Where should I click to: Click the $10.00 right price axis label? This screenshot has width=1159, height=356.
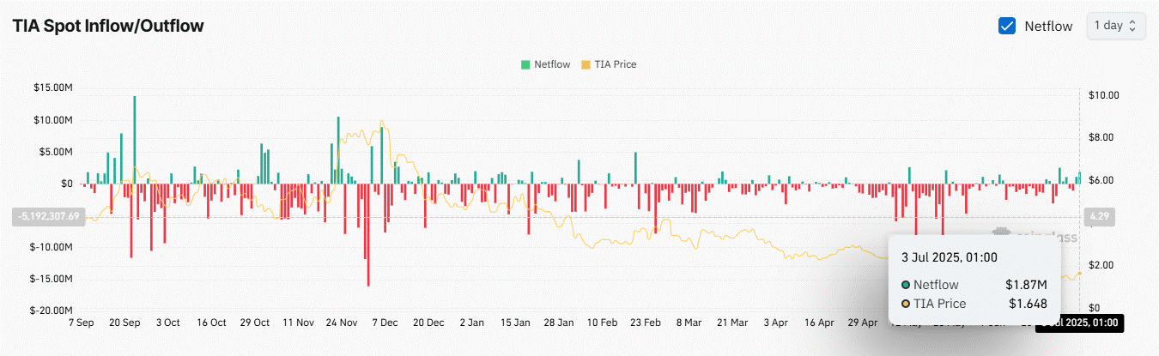coord(1102,95)
